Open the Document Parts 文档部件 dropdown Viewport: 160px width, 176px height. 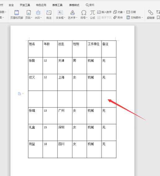(x=135, y=17)
